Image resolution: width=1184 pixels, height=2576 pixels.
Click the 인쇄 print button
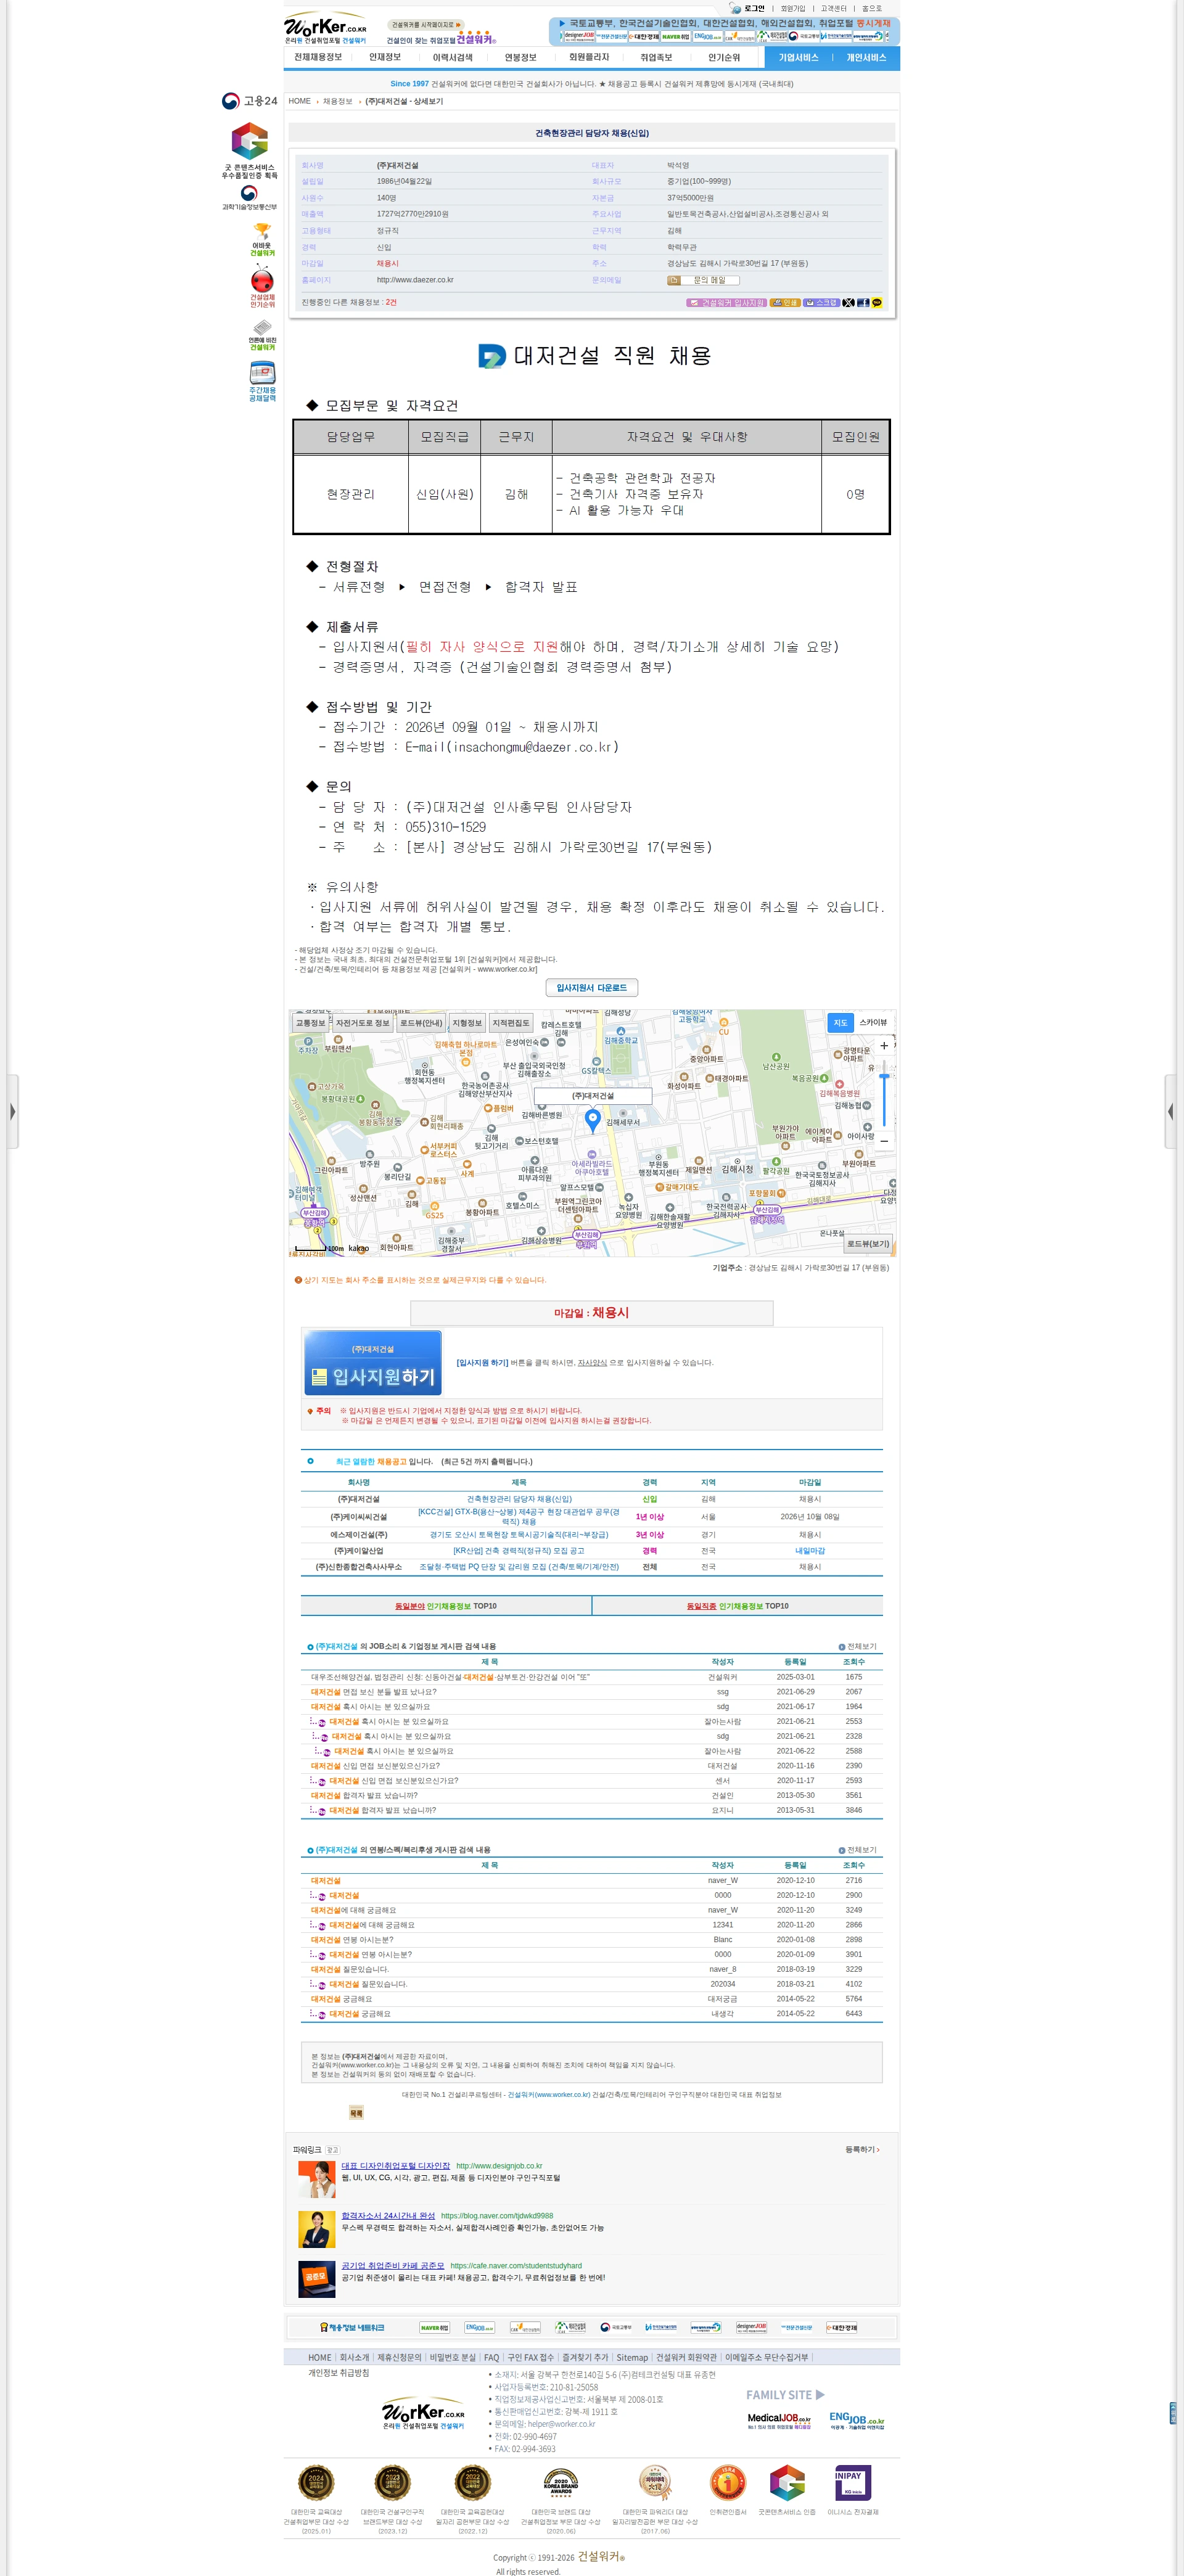click(785, 302)
